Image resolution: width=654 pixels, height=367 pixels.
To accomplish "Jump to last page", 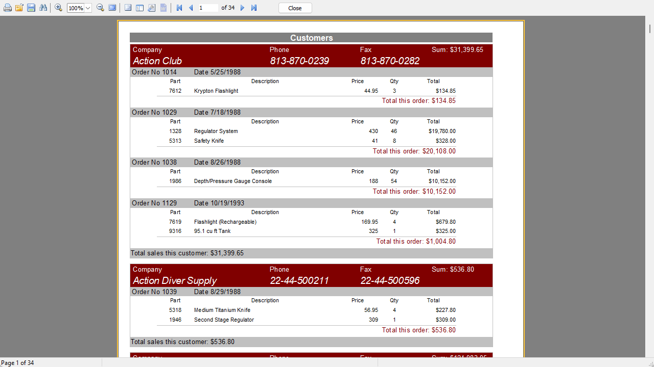I will 254,8.
